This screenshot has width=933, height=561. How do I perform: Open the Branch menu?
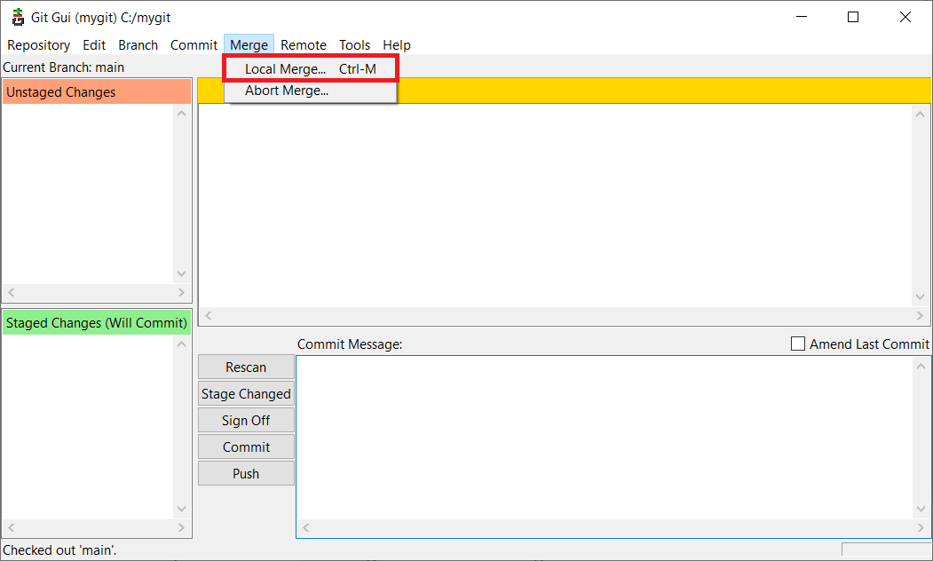click(x=138, y=45)
